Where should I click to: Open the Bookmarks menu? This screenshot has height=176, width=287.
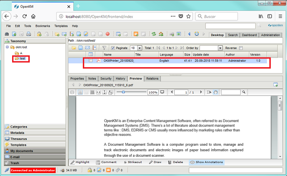click(43, 26)
